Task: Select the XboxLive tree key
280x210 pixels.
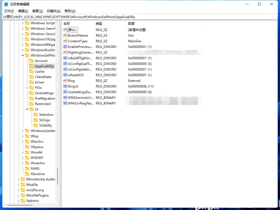Action: [37, 174]
